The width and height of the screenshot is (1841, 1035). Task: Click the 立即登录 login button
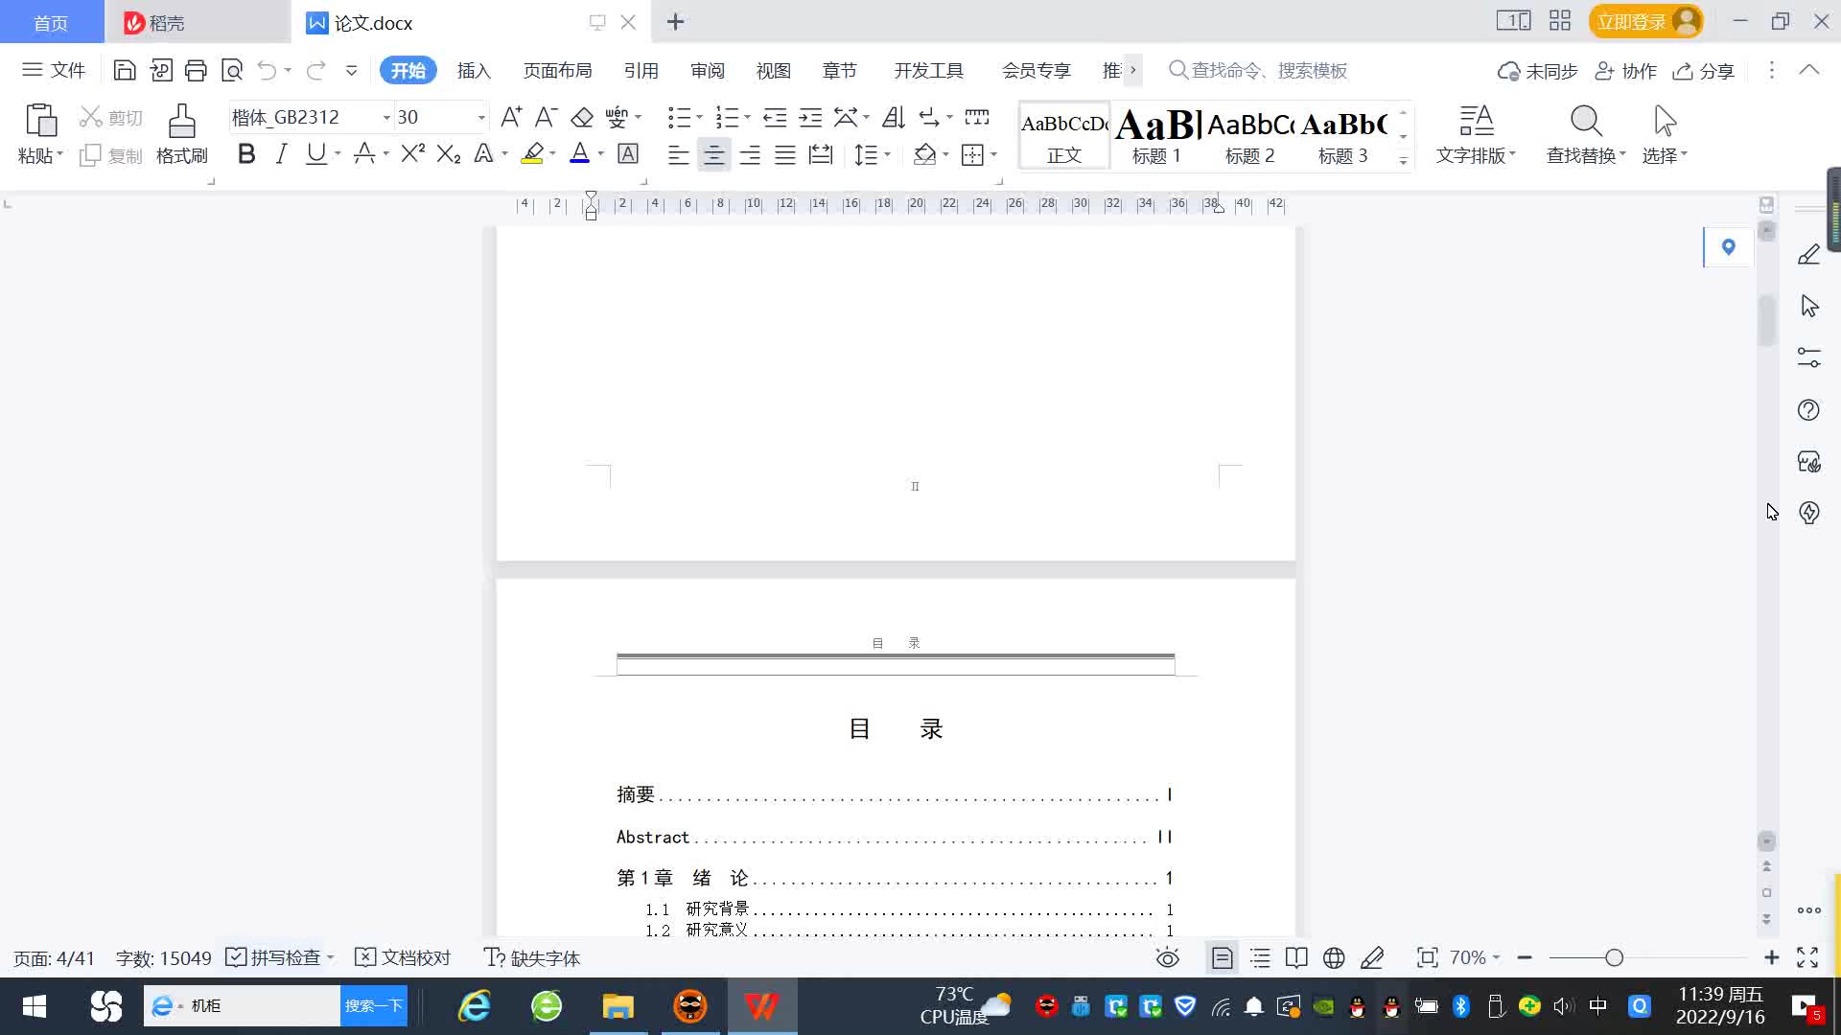coord(1631,21)
